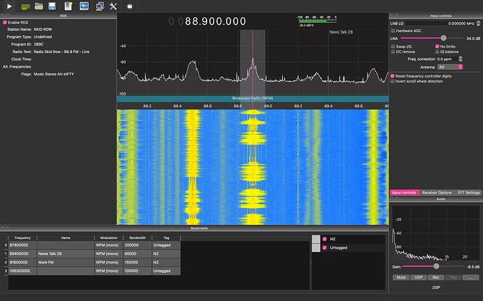Start DSP with the play icon
This screenshot has width=483, height=301.
coord(10,6)
